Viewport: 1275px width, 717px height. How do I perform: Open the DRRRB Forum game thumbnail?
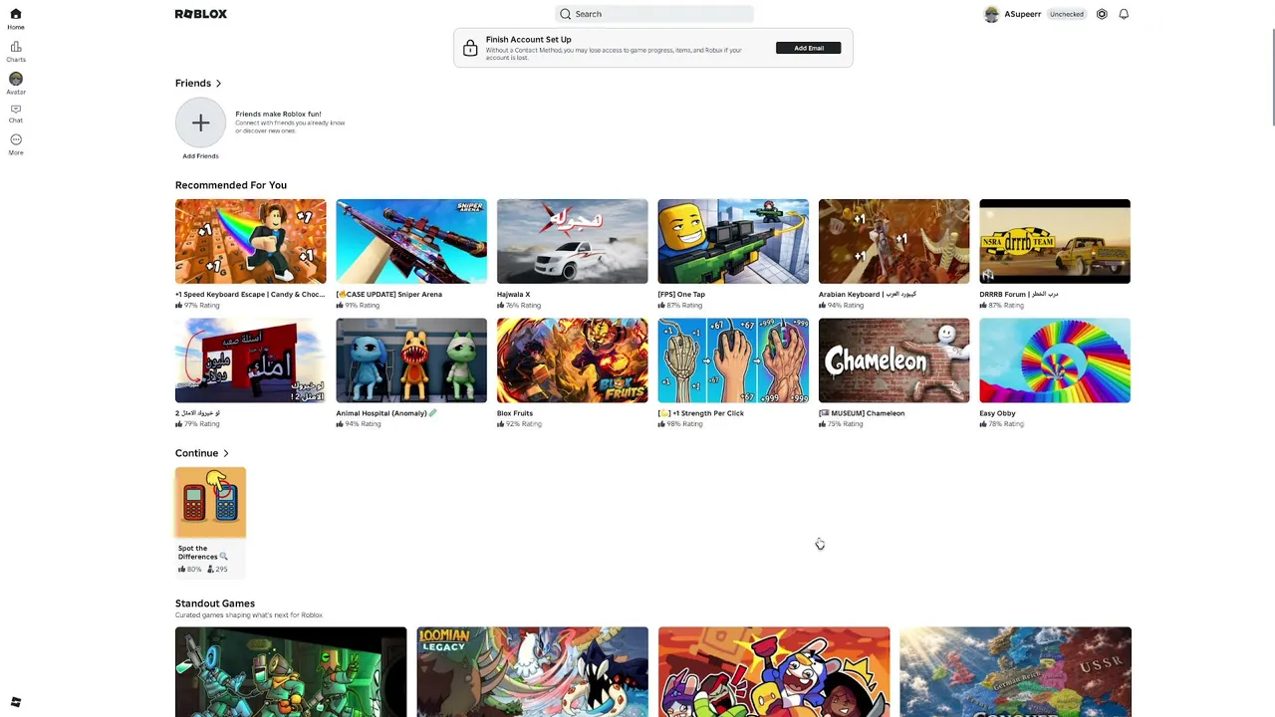pos(1055,241)
